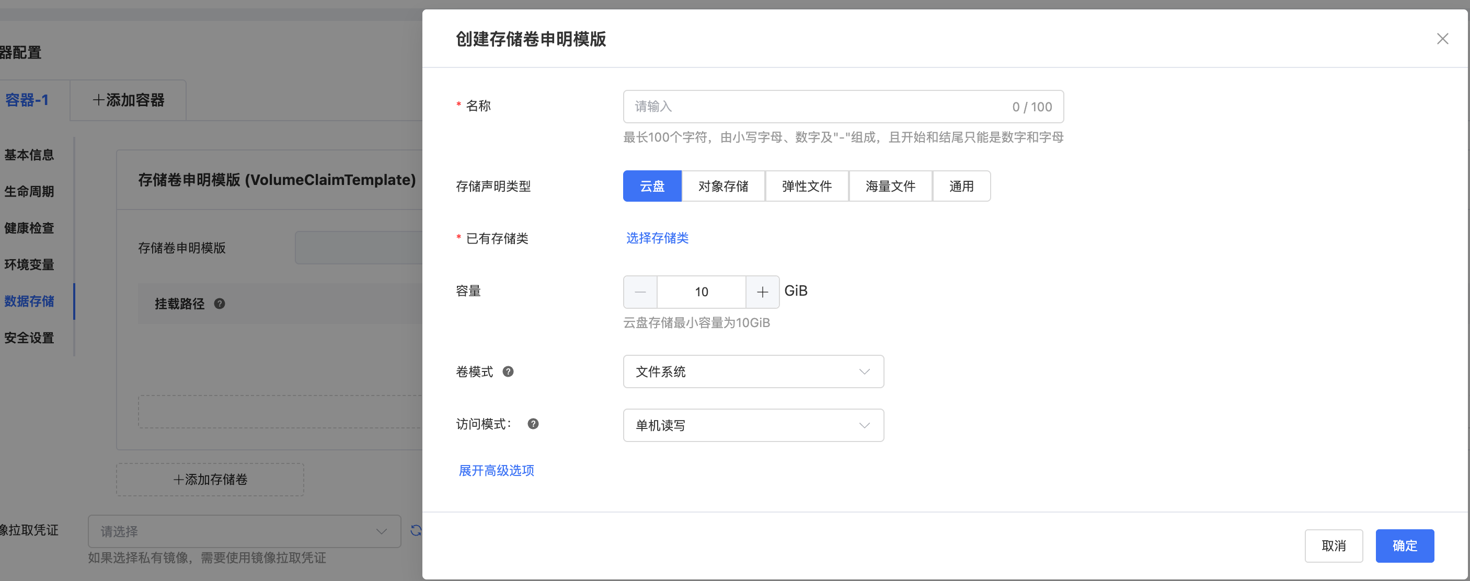The width and height of the screenshot is (1470, 581).
Task: Click the help icon beside 访问模式
Action: [x=533, y=424]
